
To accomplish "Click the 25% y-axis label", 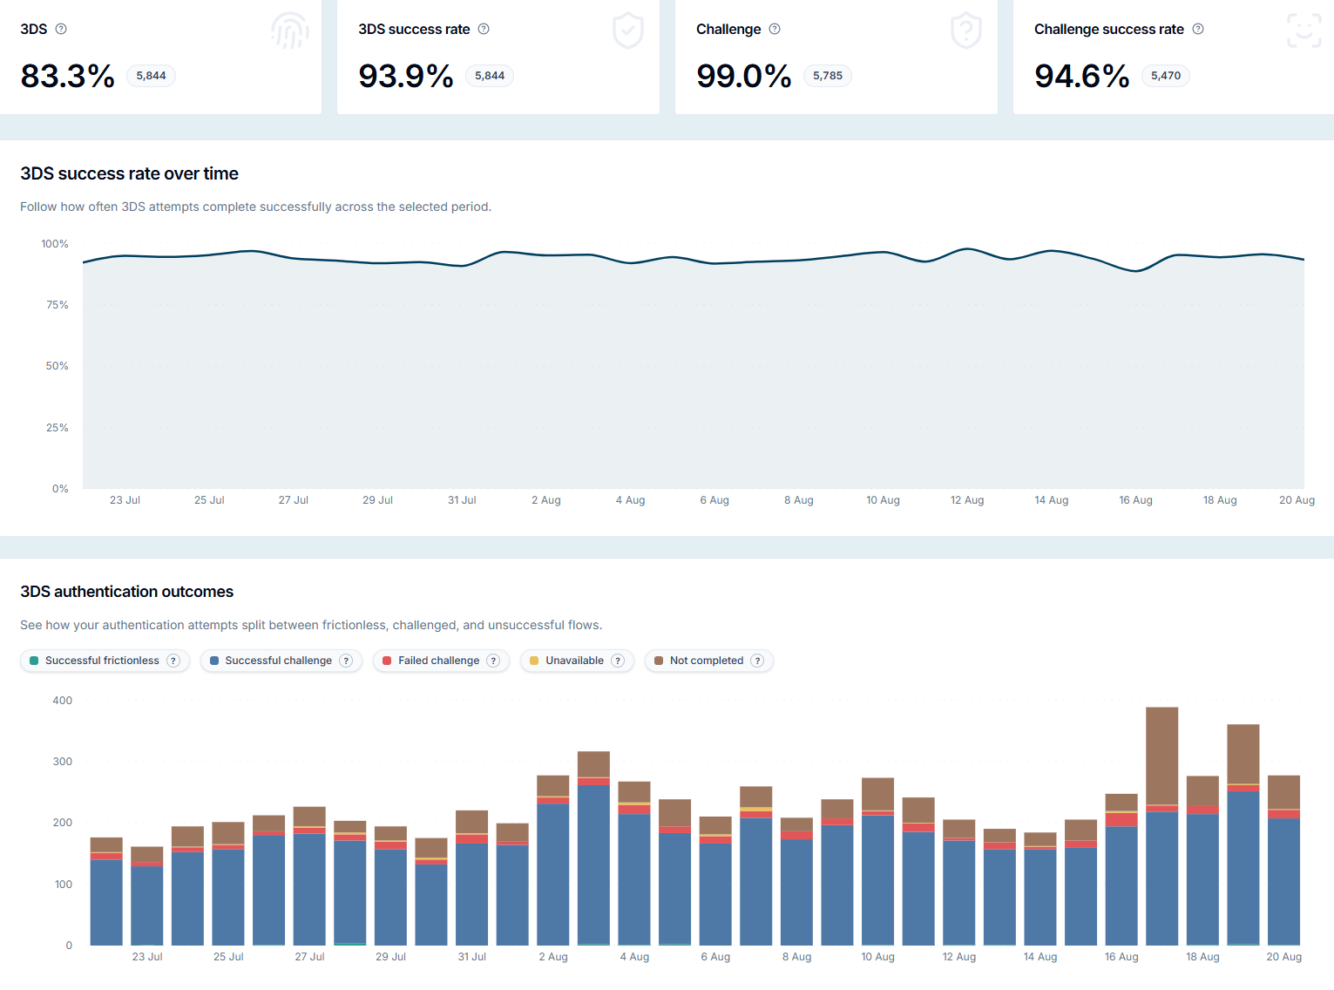I will pyautogui.click(x=58, y=428).
